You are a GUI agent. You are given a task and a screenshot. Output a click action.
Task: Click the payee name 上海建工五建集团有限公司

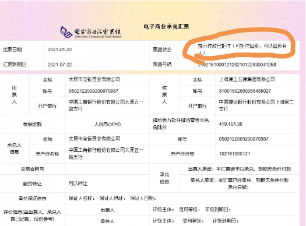247,79
